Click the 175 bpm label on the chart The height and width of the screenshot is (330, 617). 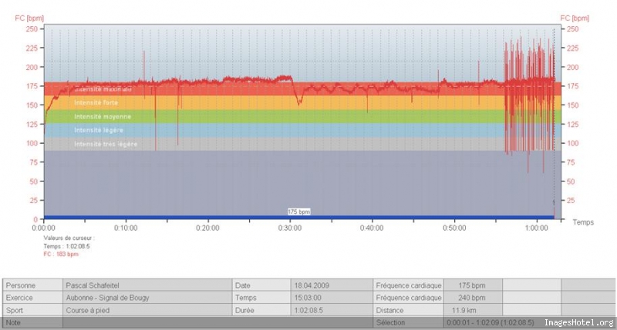[298, 212]
